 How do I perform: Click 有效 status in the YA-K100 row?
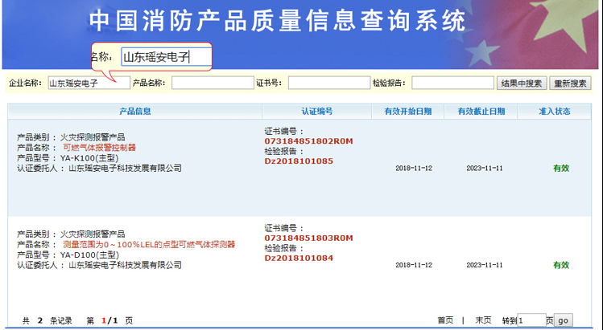(x=561, y=168)
